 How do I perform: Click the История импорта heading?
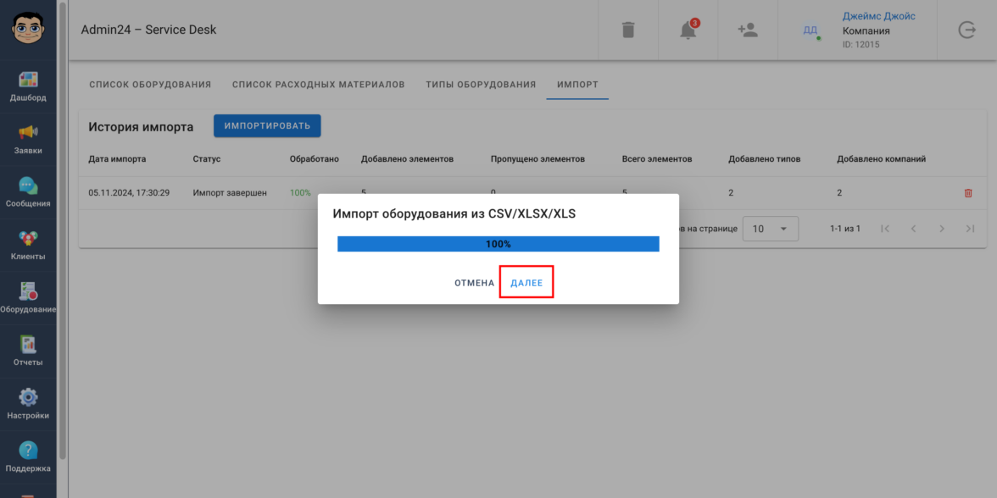click(141, 127)
